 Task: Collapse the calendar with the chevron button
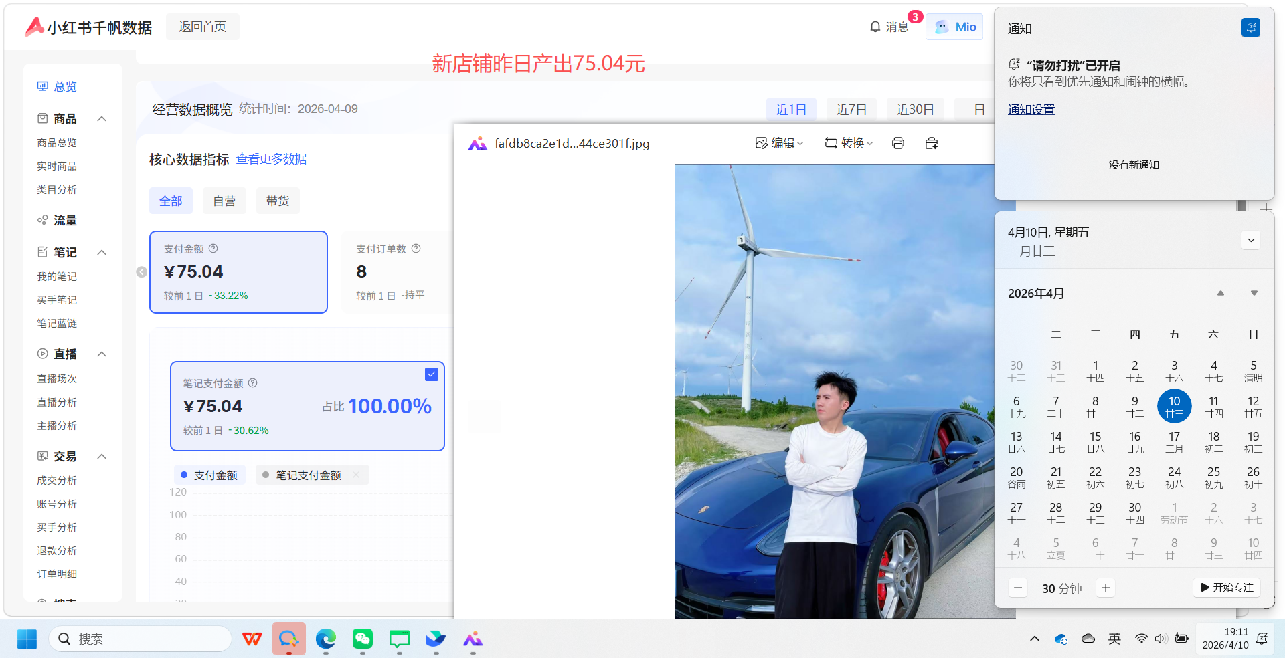[x=1251, y=240]
